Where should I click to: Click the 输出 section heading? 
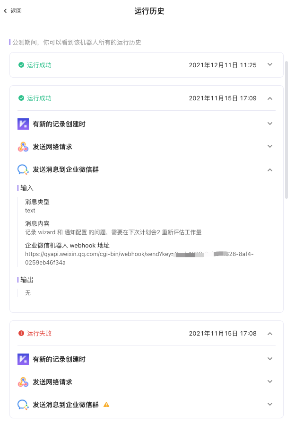27,280
